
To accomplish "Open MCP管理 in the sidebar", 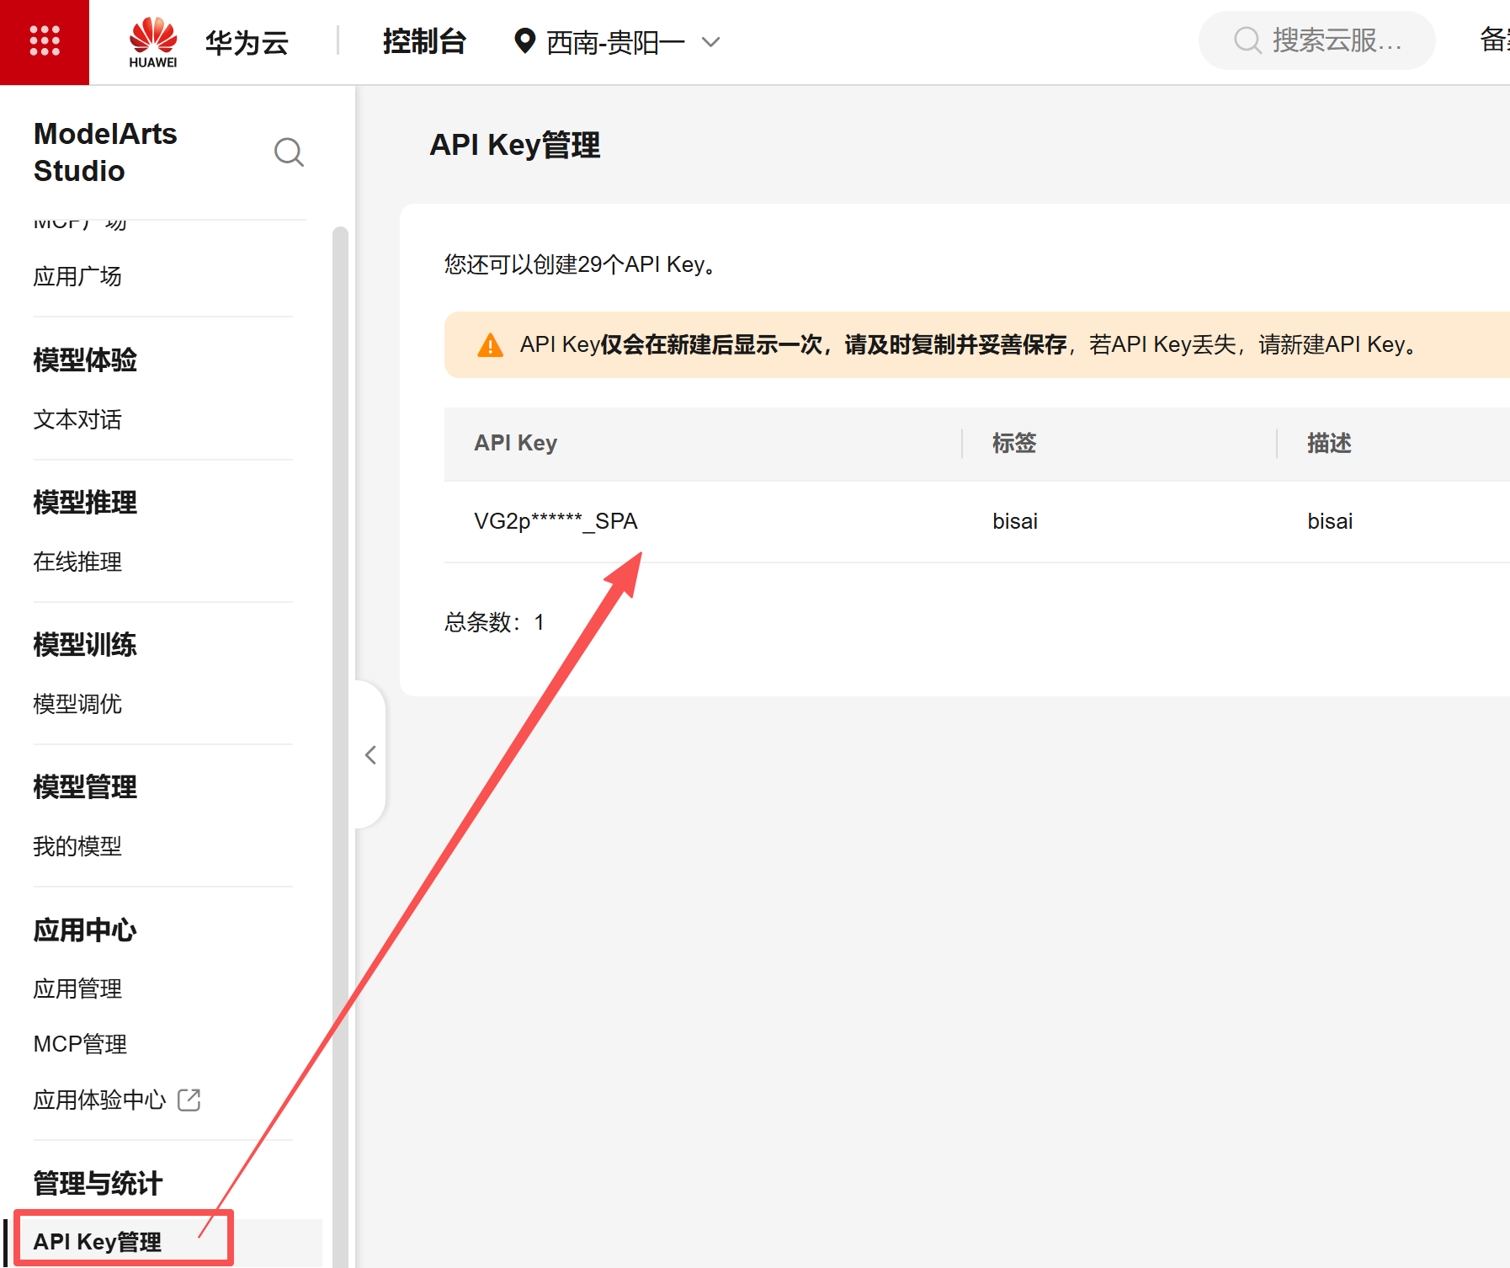I will [x=80, y=1044].
